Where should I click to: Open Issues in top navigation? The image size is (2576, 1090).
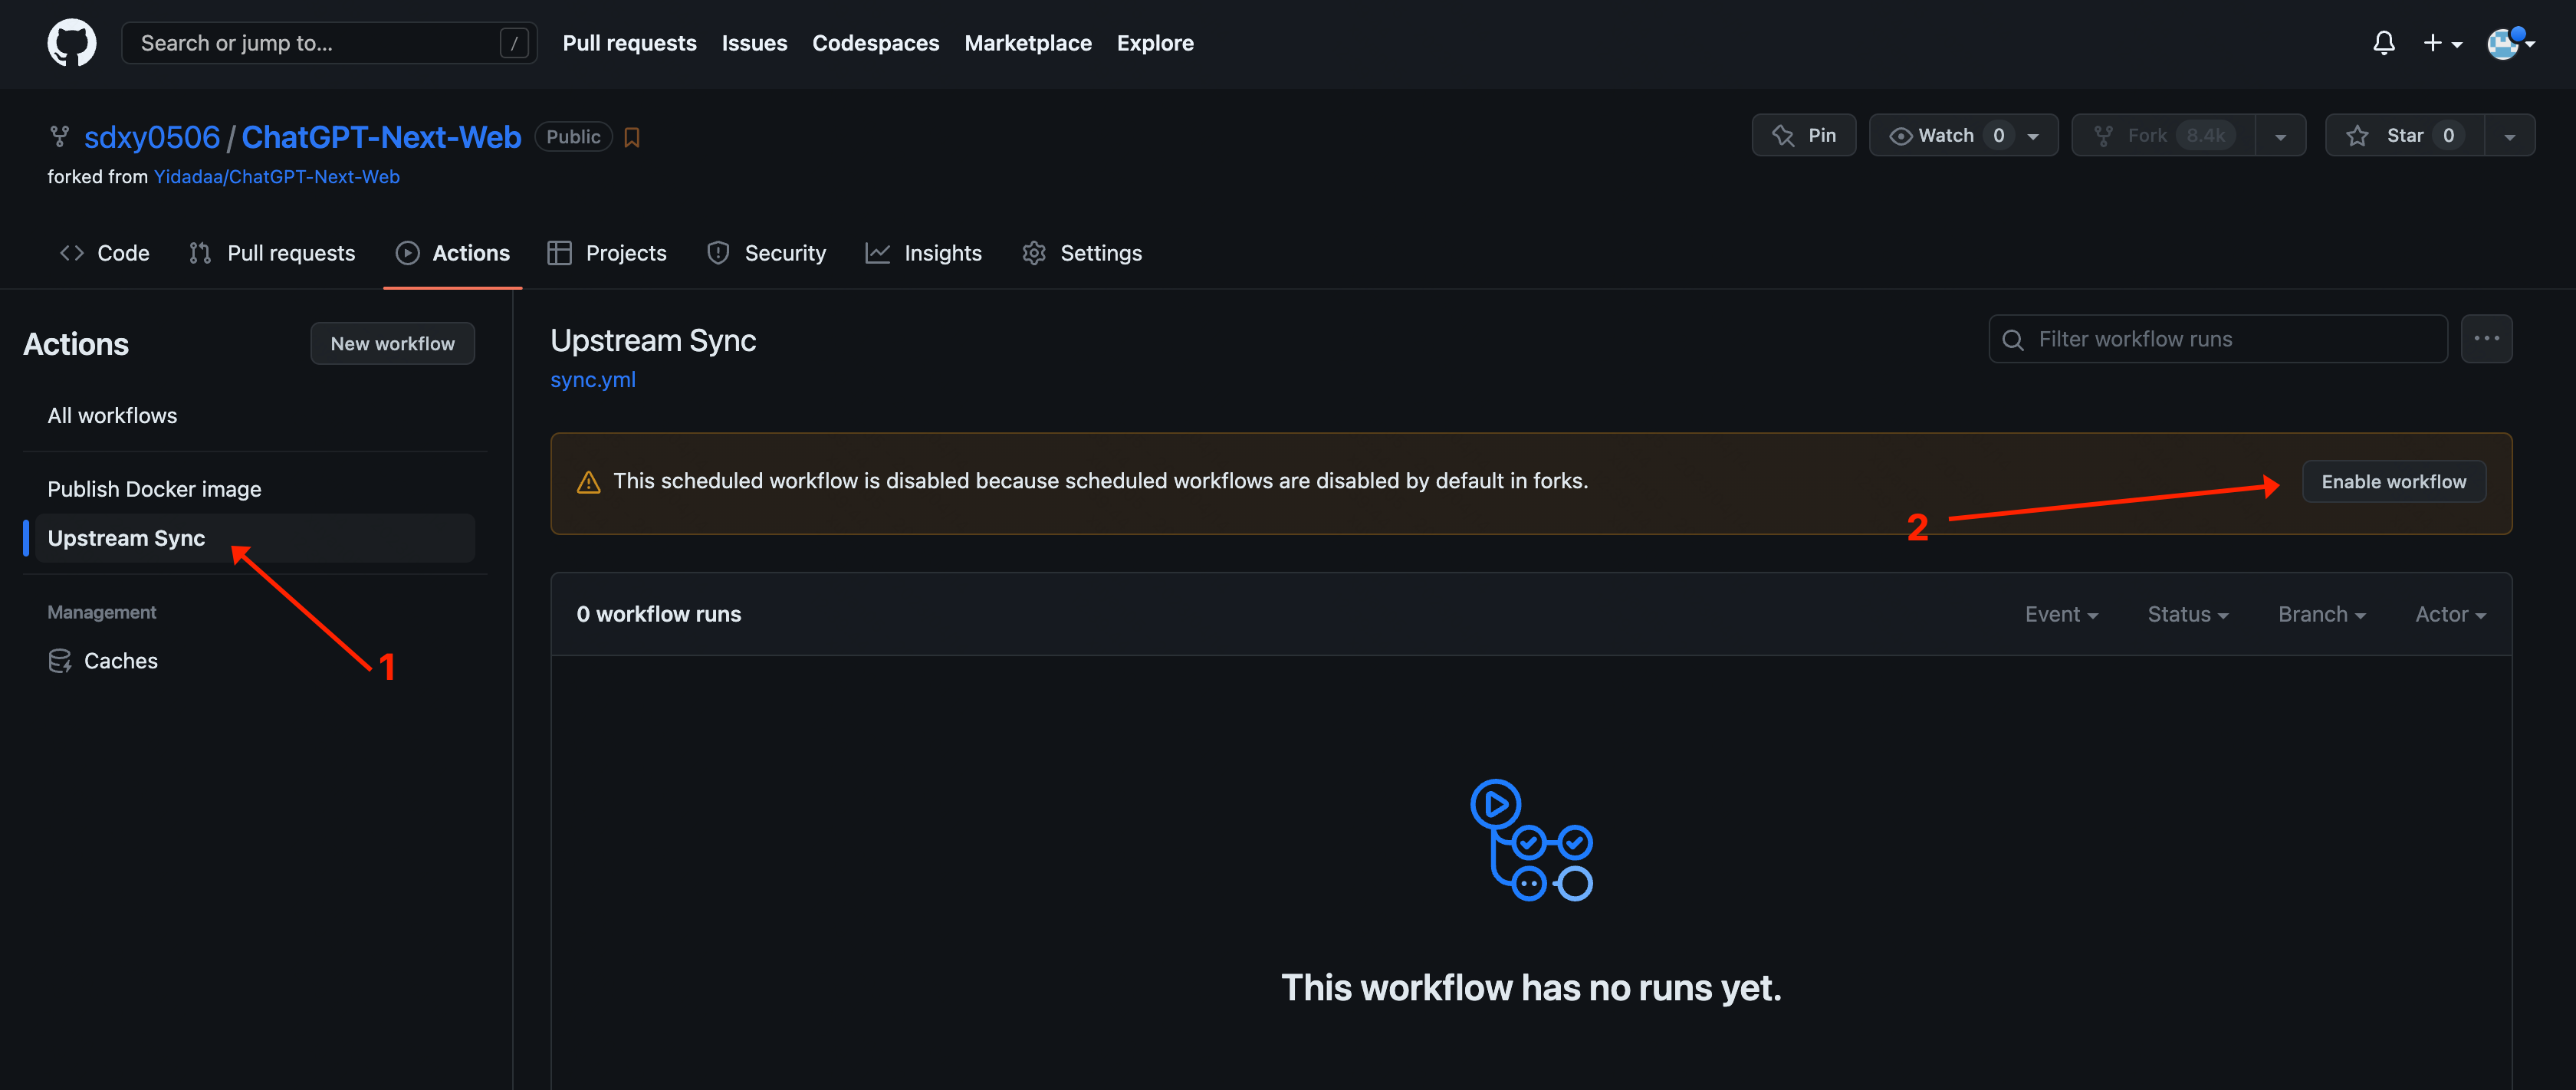click(x=754, y=43)
